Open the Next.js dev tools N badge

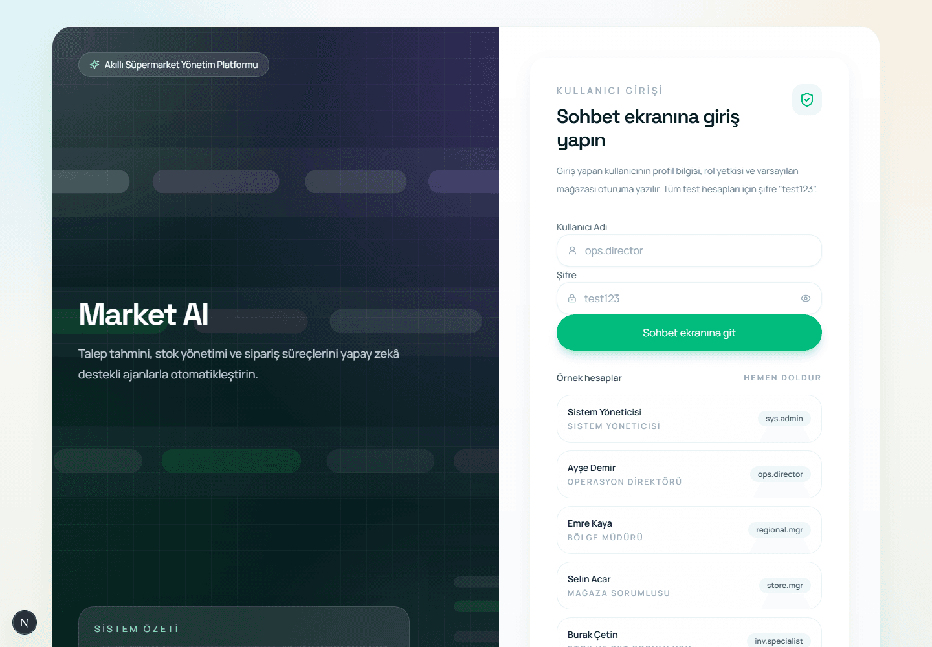[25, 622]
